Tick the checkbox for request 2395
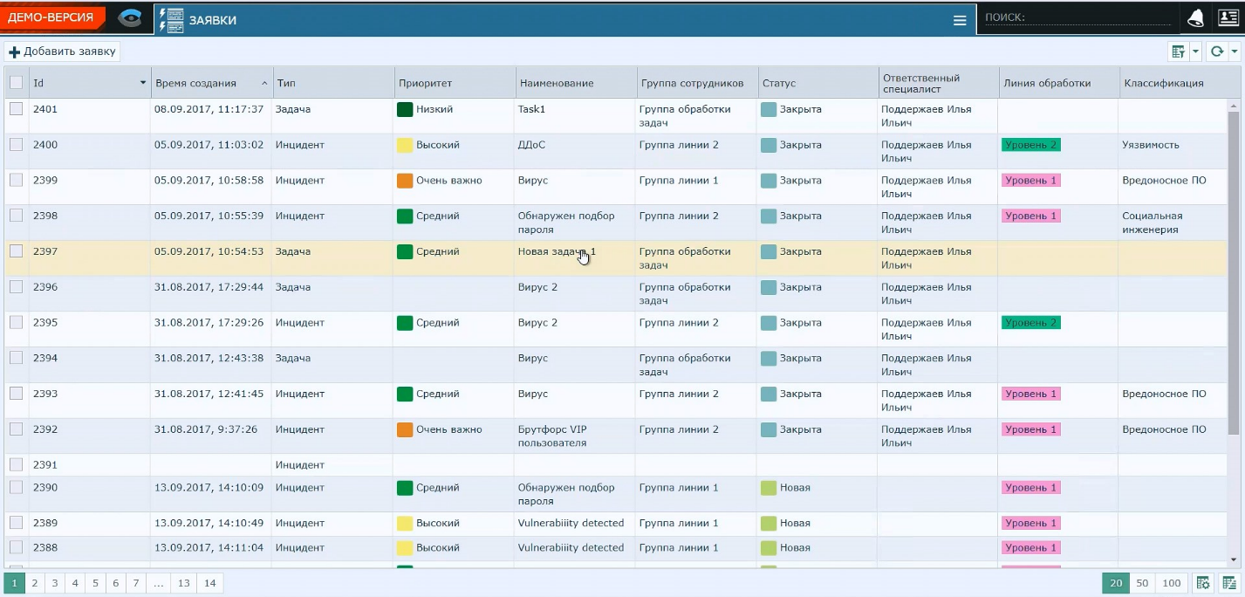Image resolution: width=1245 pixels, height=597 pixels. 17,322
